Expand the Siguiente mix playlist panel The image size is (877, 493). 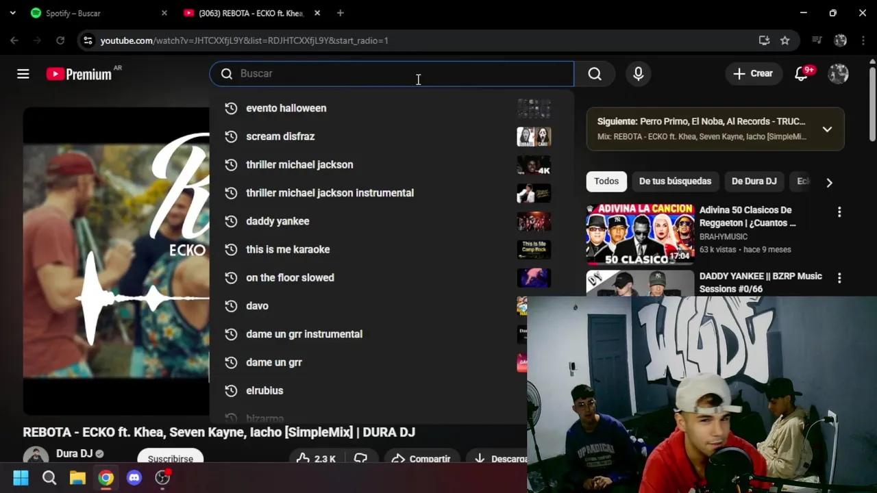click(827, 129)
